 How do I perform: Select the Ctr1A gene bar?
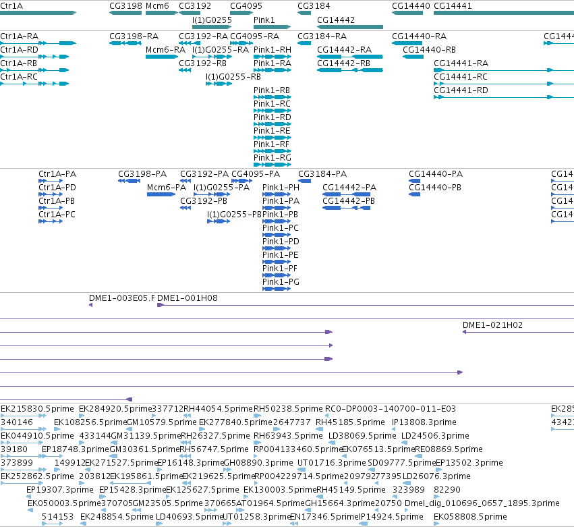coord(38,13)
